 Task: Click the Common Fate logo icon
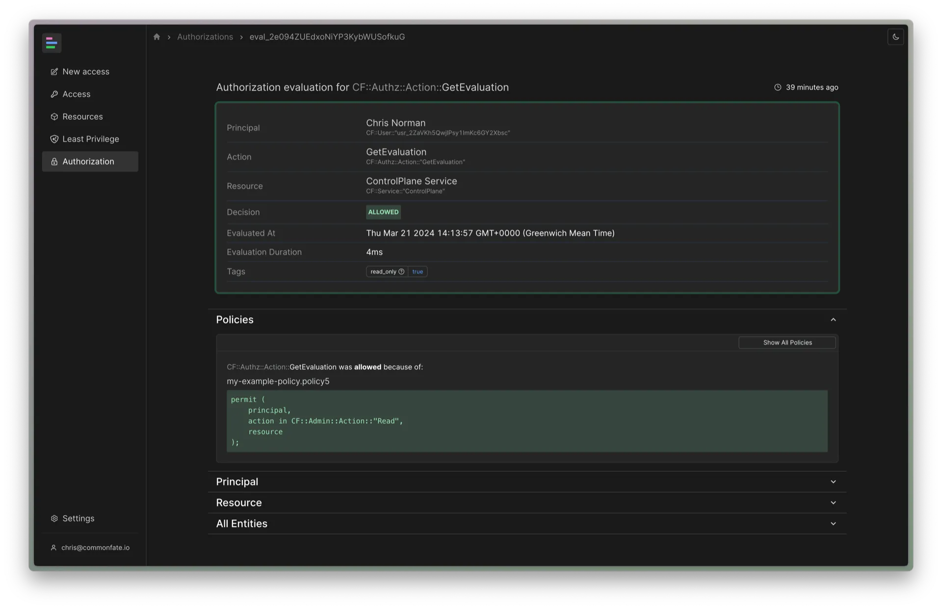click(52, 43)
